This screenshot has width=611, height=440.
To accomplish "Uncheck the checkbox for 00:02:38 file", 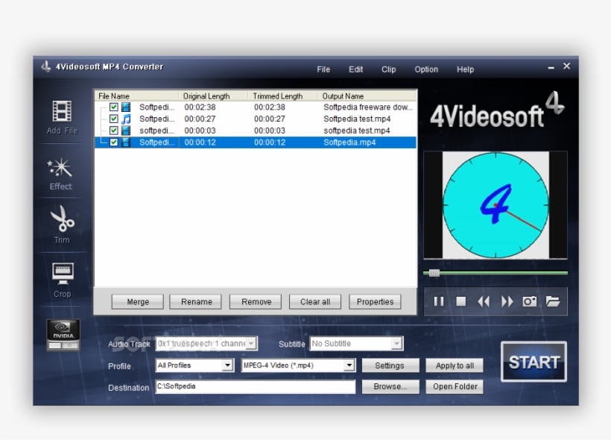I will point(113,107).
